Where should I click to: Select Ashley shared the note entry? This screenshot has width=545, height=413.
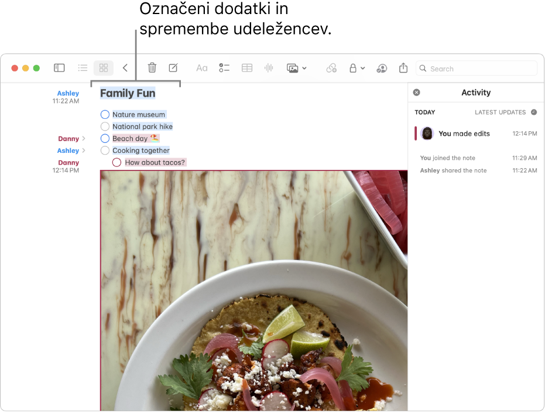[x=478, y=170]
